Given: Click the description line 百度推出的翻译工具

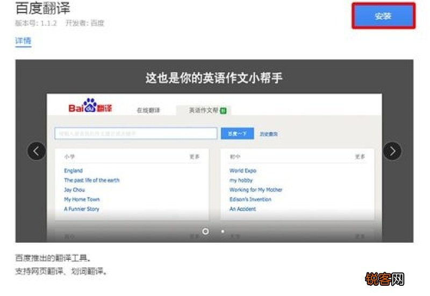Looking at the screenshot, I should tap(53, 258).
